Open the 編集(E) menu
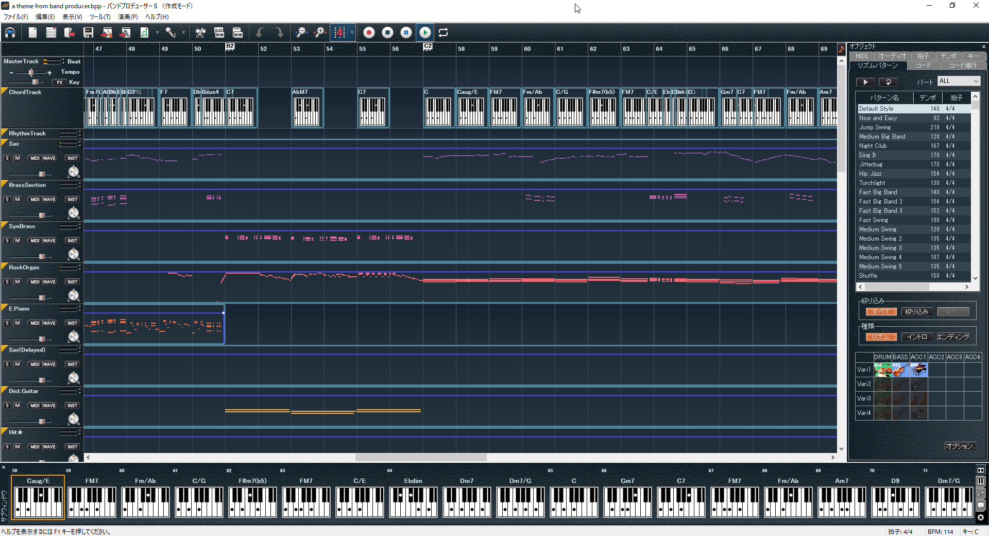The height and width of the screenshot is (536, 989). [45, 17]
